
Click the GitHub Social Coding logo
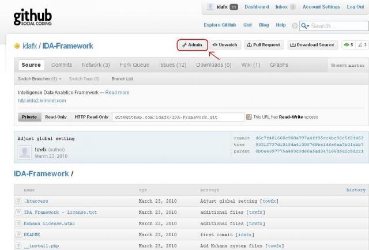tap(33, 17)
